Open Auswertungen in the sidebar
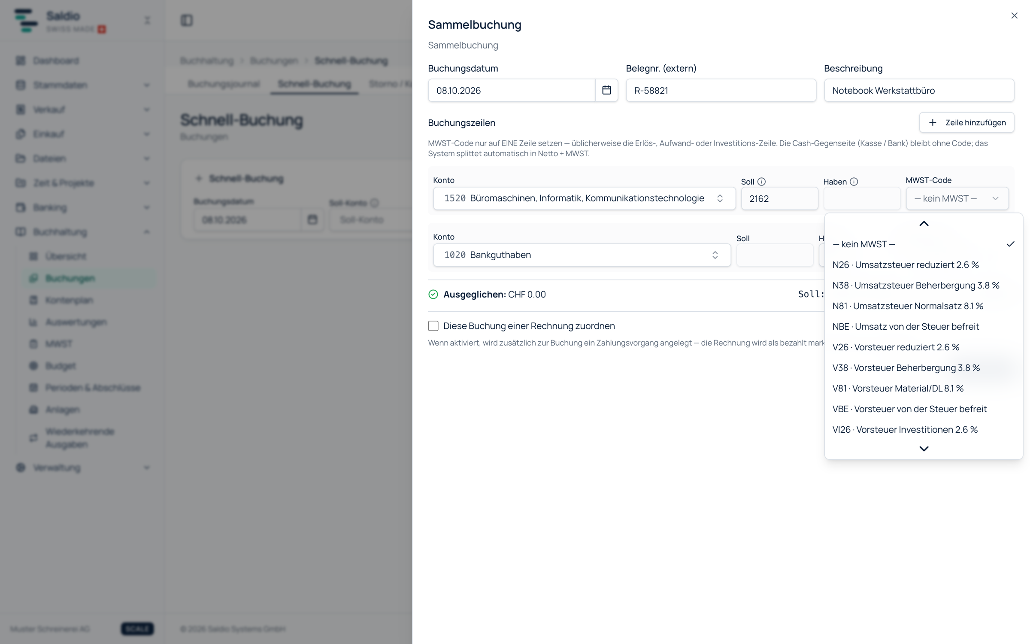Image resolution: width=1030 pixels, height=644 pixels. click(76, 322)
